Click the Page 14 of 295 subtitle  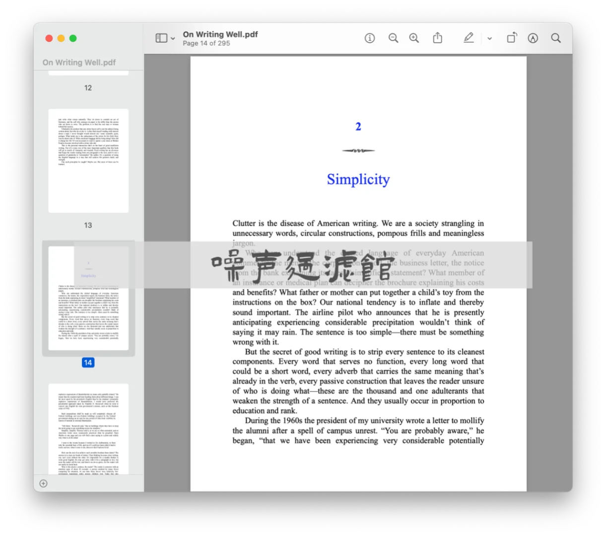tap(206, 44)
